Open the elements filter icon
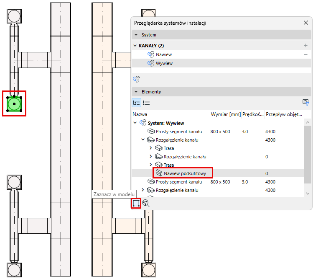Viewport: 313px width, 279px height. 305,103
